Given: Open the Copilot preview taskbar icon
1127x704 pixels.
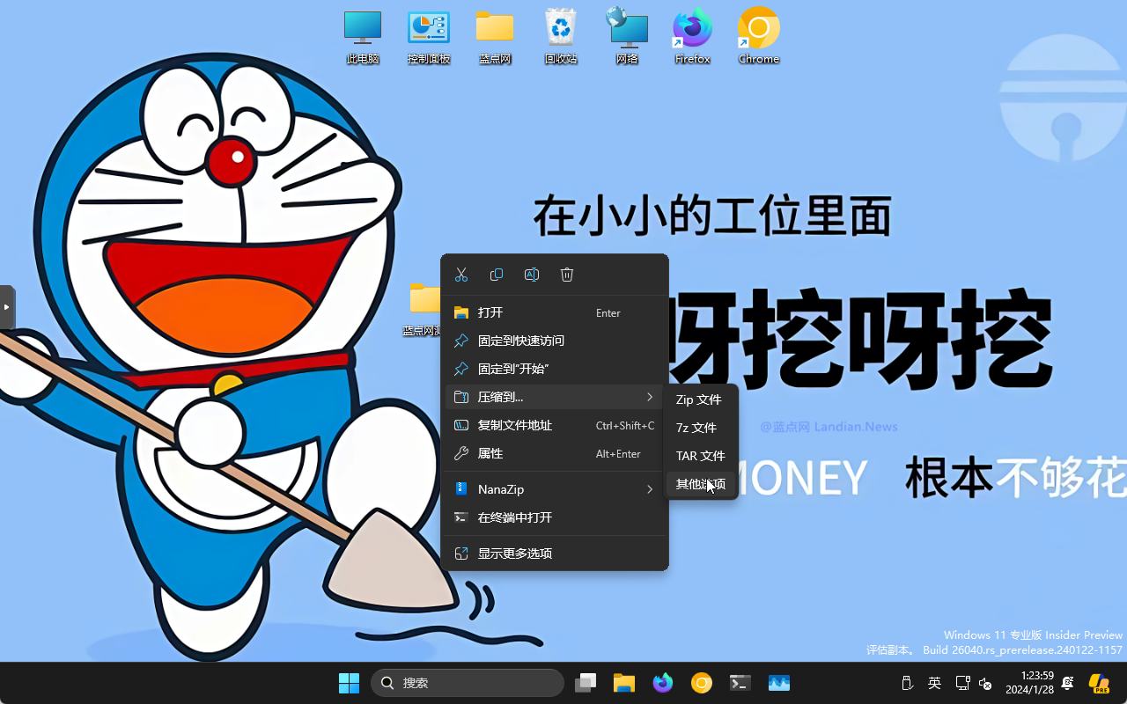Looking at the screenshot, I should [1099, 683].
